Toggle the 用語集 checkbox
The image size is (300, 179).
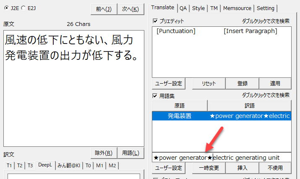155,95
